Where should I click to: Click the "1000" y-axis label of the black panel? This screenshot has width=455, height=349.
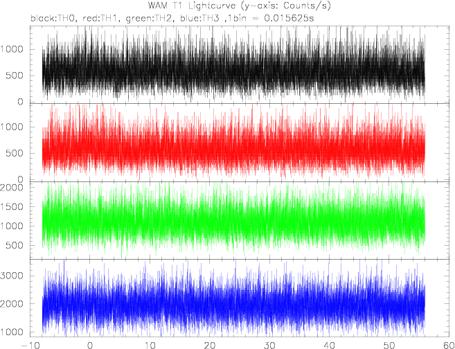click(x=12, y=49)
